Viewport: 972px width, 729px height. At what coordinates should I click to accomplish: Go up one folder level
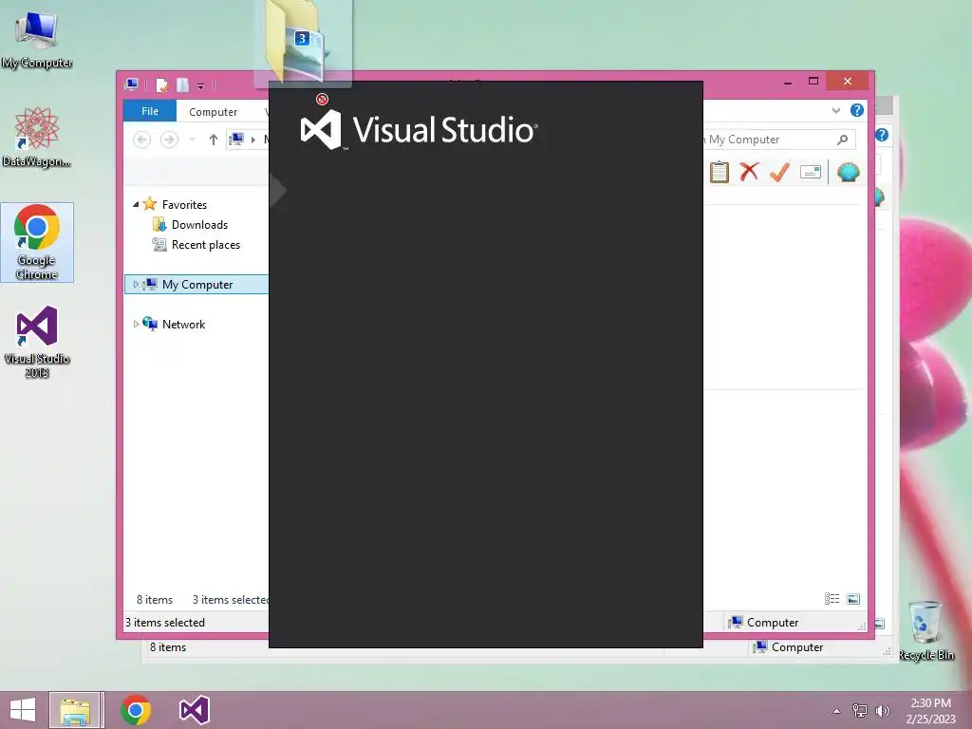coord(214,140)
